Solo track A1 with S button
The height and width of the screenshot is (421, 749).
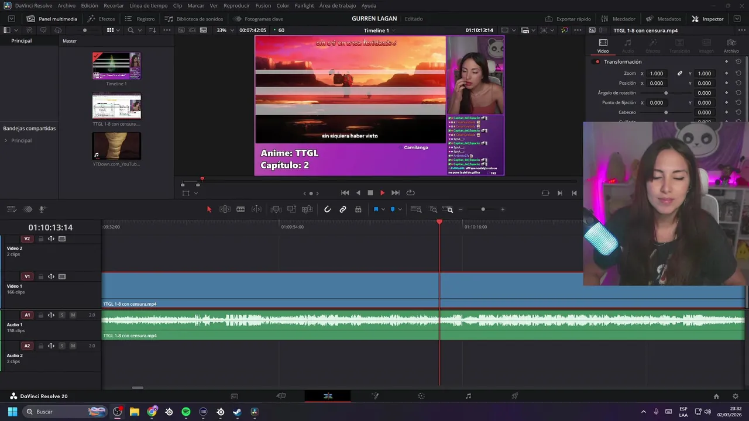[61, 315]
